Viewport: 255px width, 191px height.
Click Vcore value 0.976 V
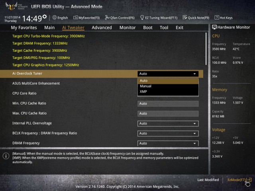coord(238,62)
